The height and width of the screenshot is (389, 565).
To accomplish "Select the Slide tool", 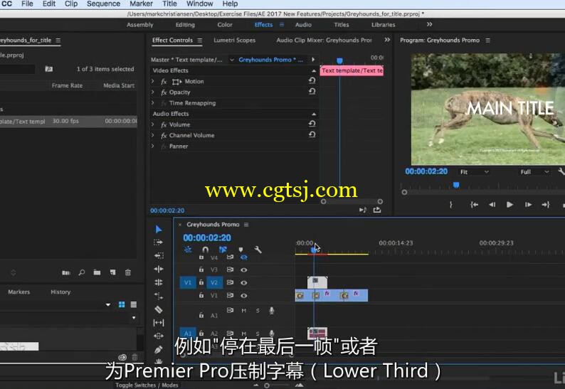I will [159, 336].
